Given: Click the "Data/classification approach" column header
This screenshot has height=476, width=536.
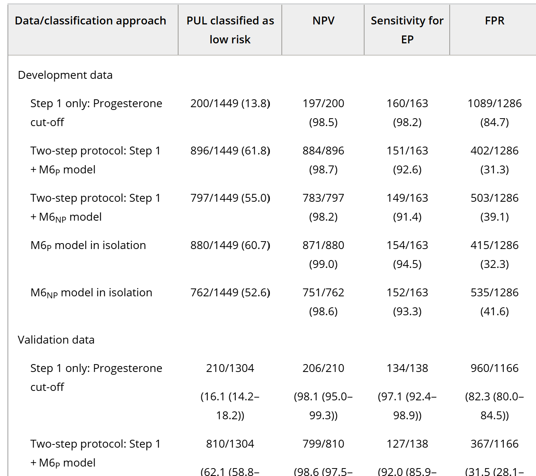Looking at the screenshot, I should (x=91, y=21).
